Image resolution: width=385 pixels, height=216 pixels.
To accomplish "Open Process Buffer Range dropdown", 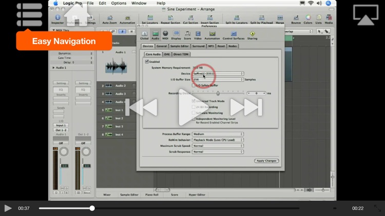I will (x=218, y=134).
